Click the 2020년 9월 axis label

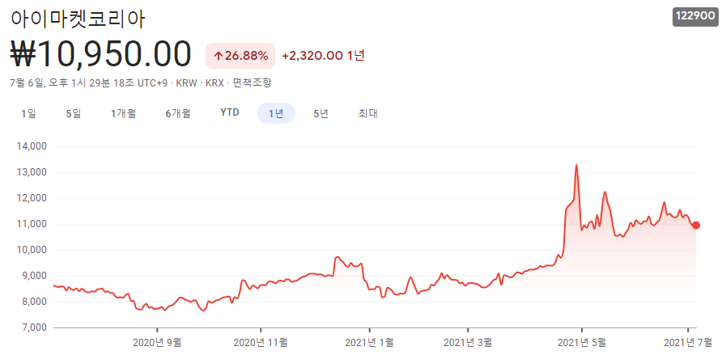click(x=157, y=343)
